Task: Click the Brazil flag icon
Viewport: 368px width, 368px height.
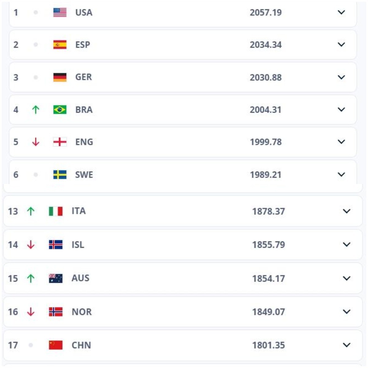Action: (60, 109)
